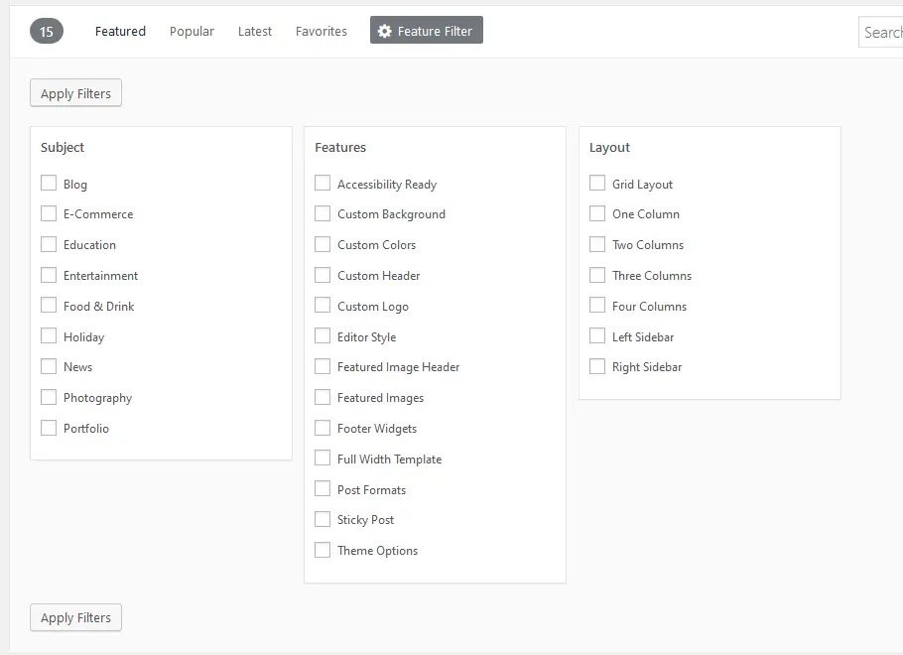Tick the Accessibility Ready checkbox

322,184
